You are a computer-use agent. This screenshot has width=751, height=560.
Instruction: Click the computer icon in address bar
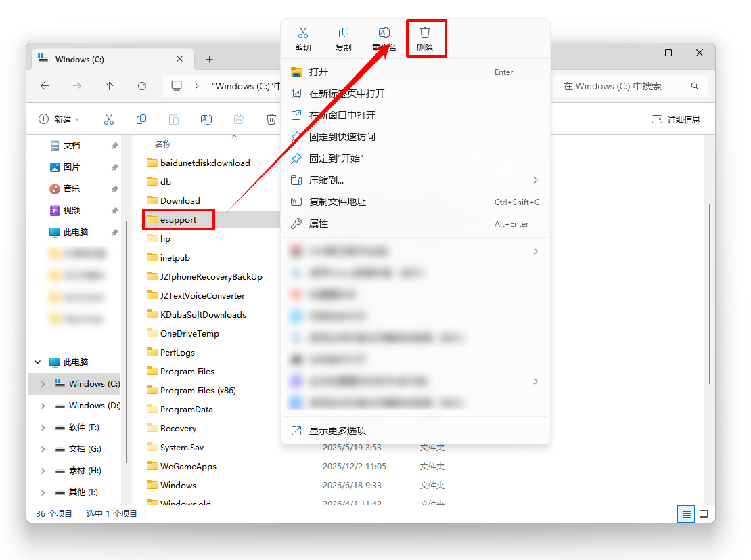[x=177, y=86]
